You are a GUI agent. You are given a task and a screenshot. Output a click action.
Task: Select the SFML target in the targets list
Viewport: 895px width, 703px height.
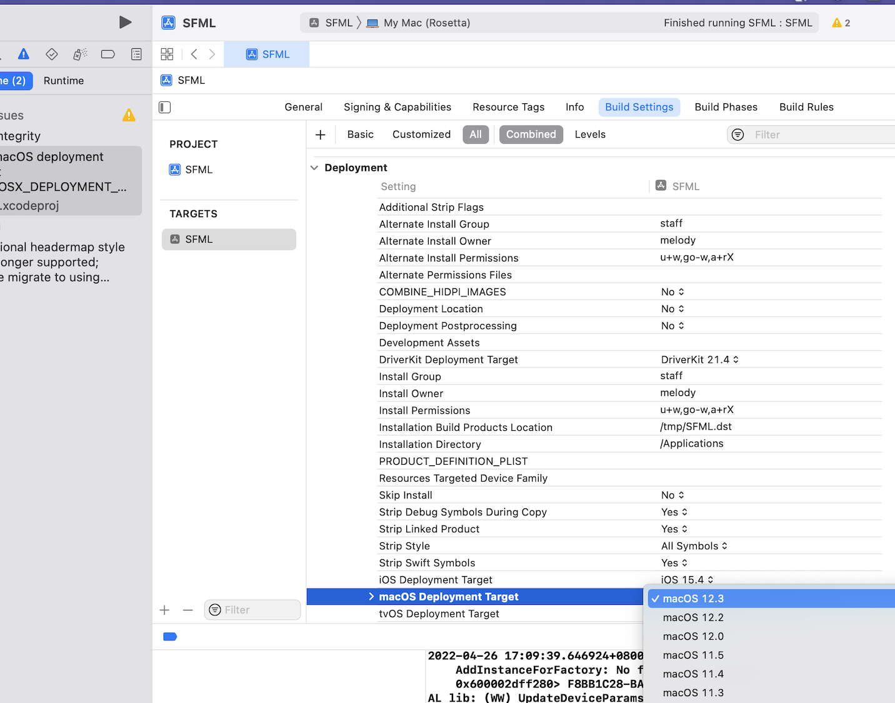pyautogui.click(x=229, y=239)
